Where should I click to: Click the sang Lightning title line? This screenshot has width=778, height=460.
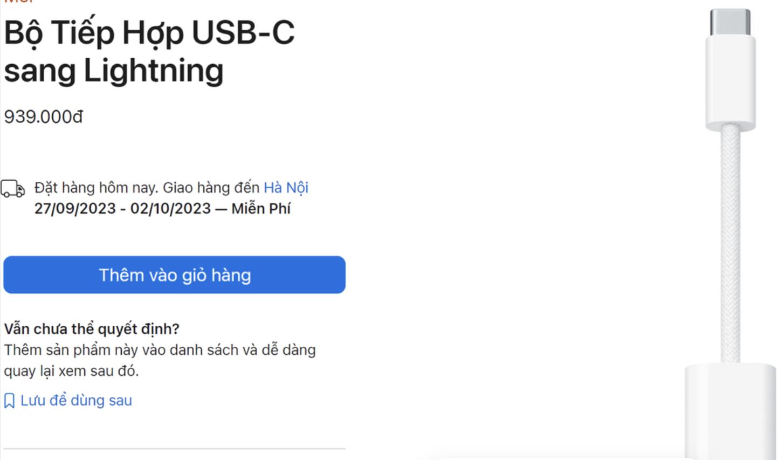(x=114, y=71)
